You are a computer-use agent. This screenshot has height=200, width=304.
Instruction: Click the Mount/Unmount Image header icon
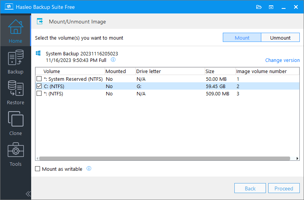40,21
